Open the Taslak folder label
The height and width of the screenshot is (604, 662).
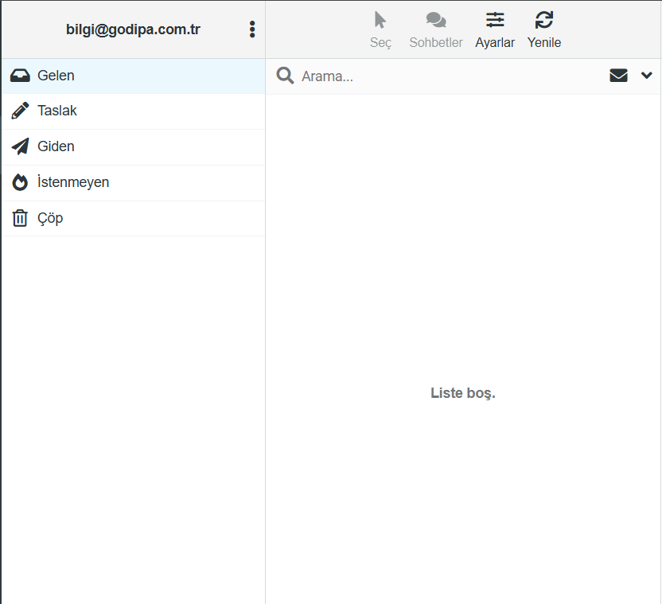pos(57,111)
